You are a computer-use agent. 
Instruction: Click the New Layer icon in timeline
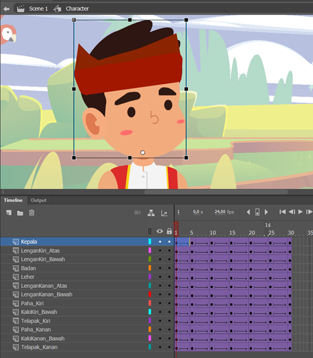pyautogui.click(x=9, y=213)
